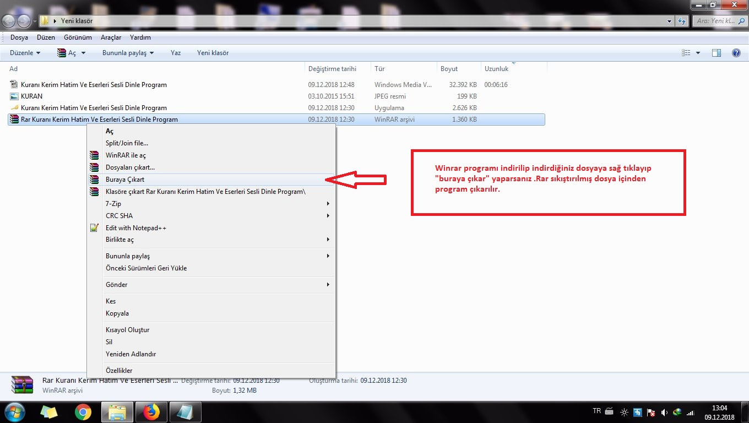
Task: Click the Yaz toolbar button
Action: pos(176,53)
